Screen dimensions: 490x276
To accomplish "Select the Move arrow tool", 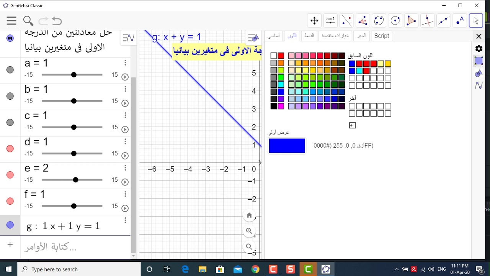I will coord(476,21).
